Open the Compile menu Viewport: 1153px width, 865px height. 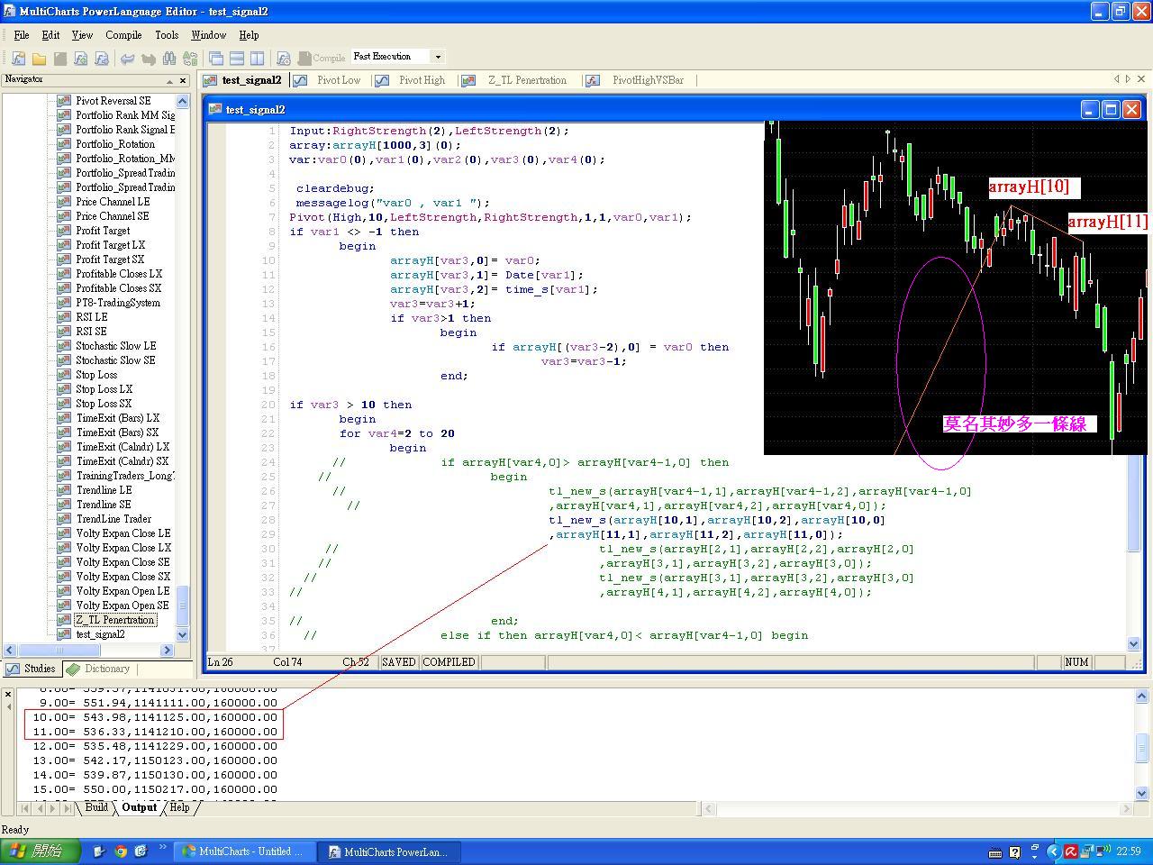click(x=123, y=35)
